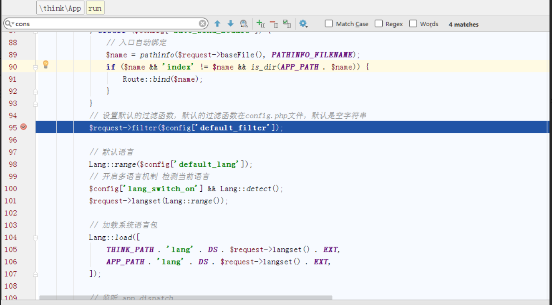Go to next search occurrence
552x305 pixels.
pyautogui.click(x=230, y=24)
